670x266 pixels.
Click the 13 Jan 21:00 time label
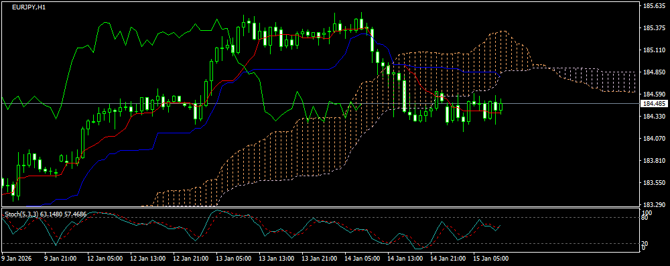pos(319,259)
